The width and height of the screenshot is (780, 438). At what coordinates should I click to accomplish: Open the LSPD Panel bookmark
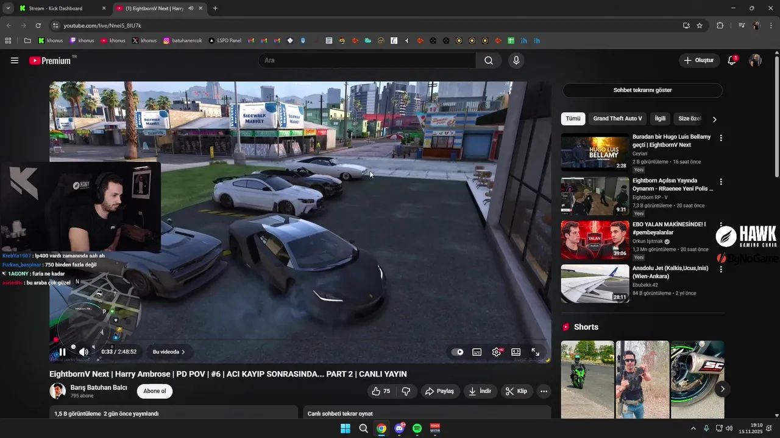225,41
